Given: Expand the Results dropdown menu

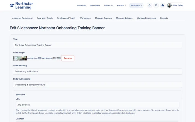Looking at the screenshot, I should tap(108, 6).
